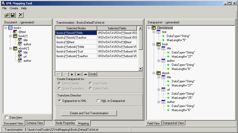238x133 pixels.
Task: Click the Open file folder icon
Action: coord(6,15)
